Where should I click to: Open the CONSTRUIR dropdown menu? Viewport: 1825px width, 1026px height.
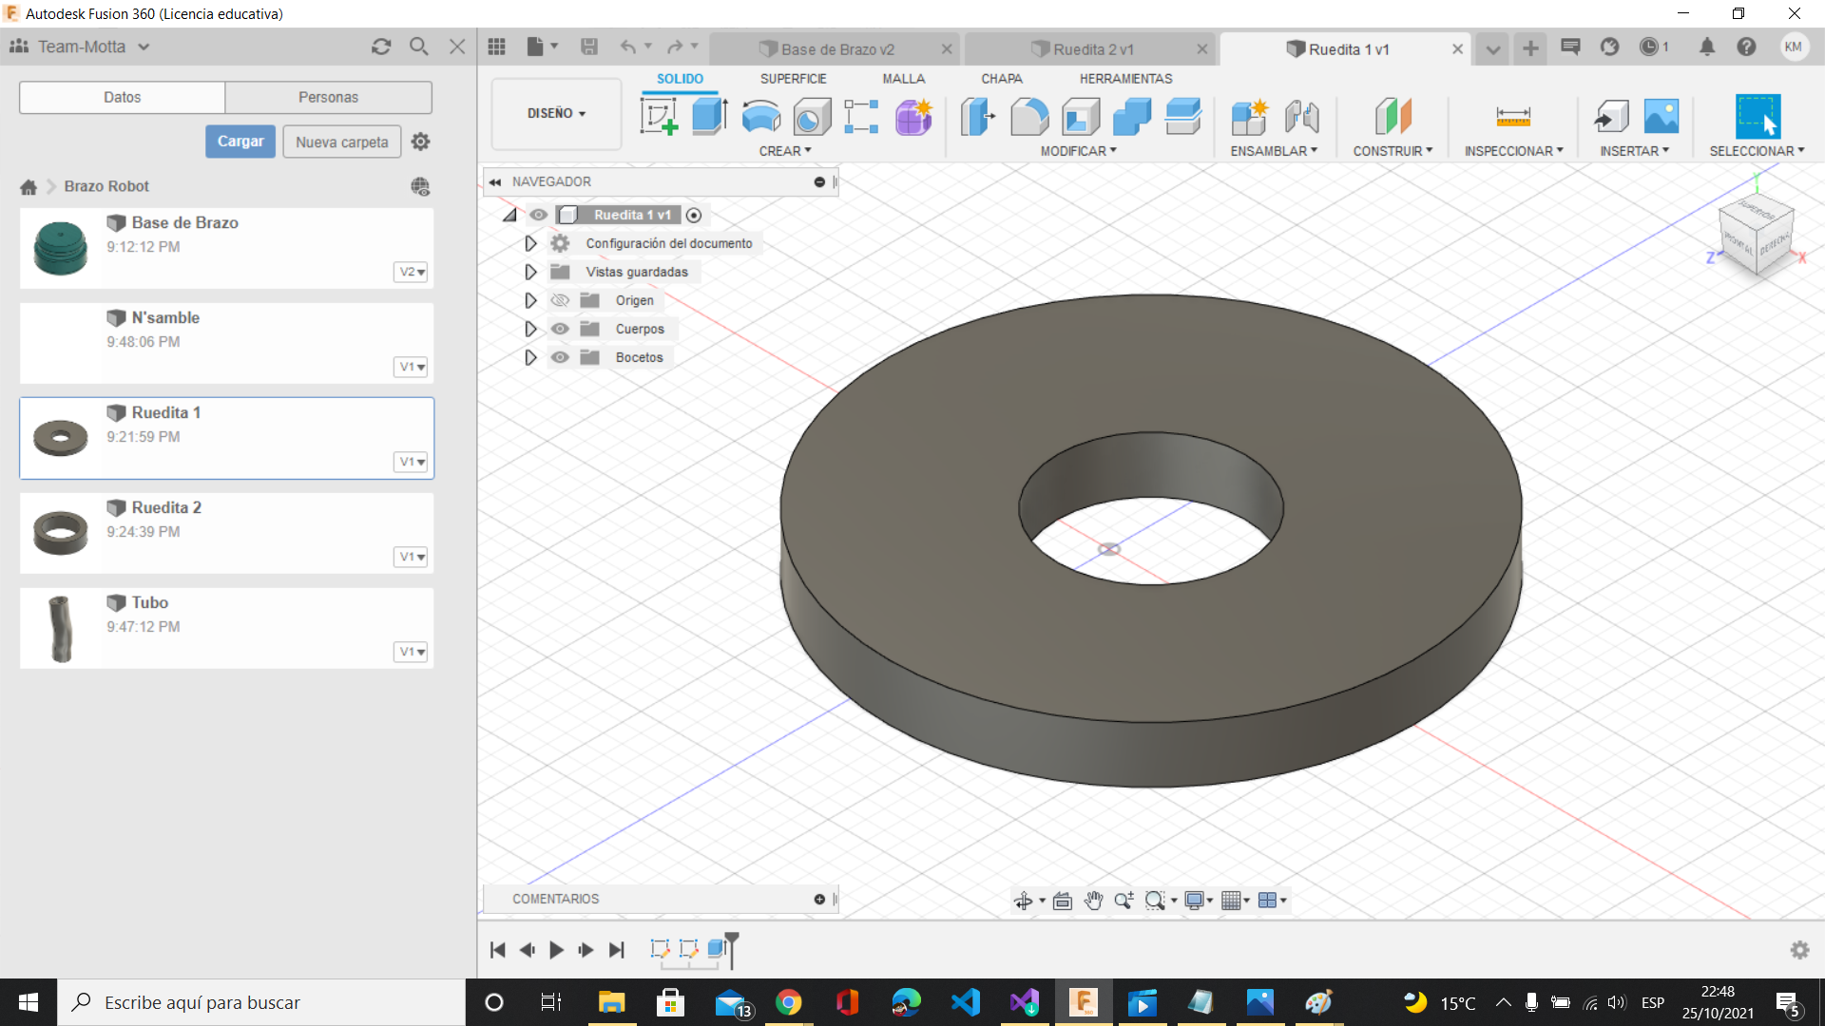1393,151
